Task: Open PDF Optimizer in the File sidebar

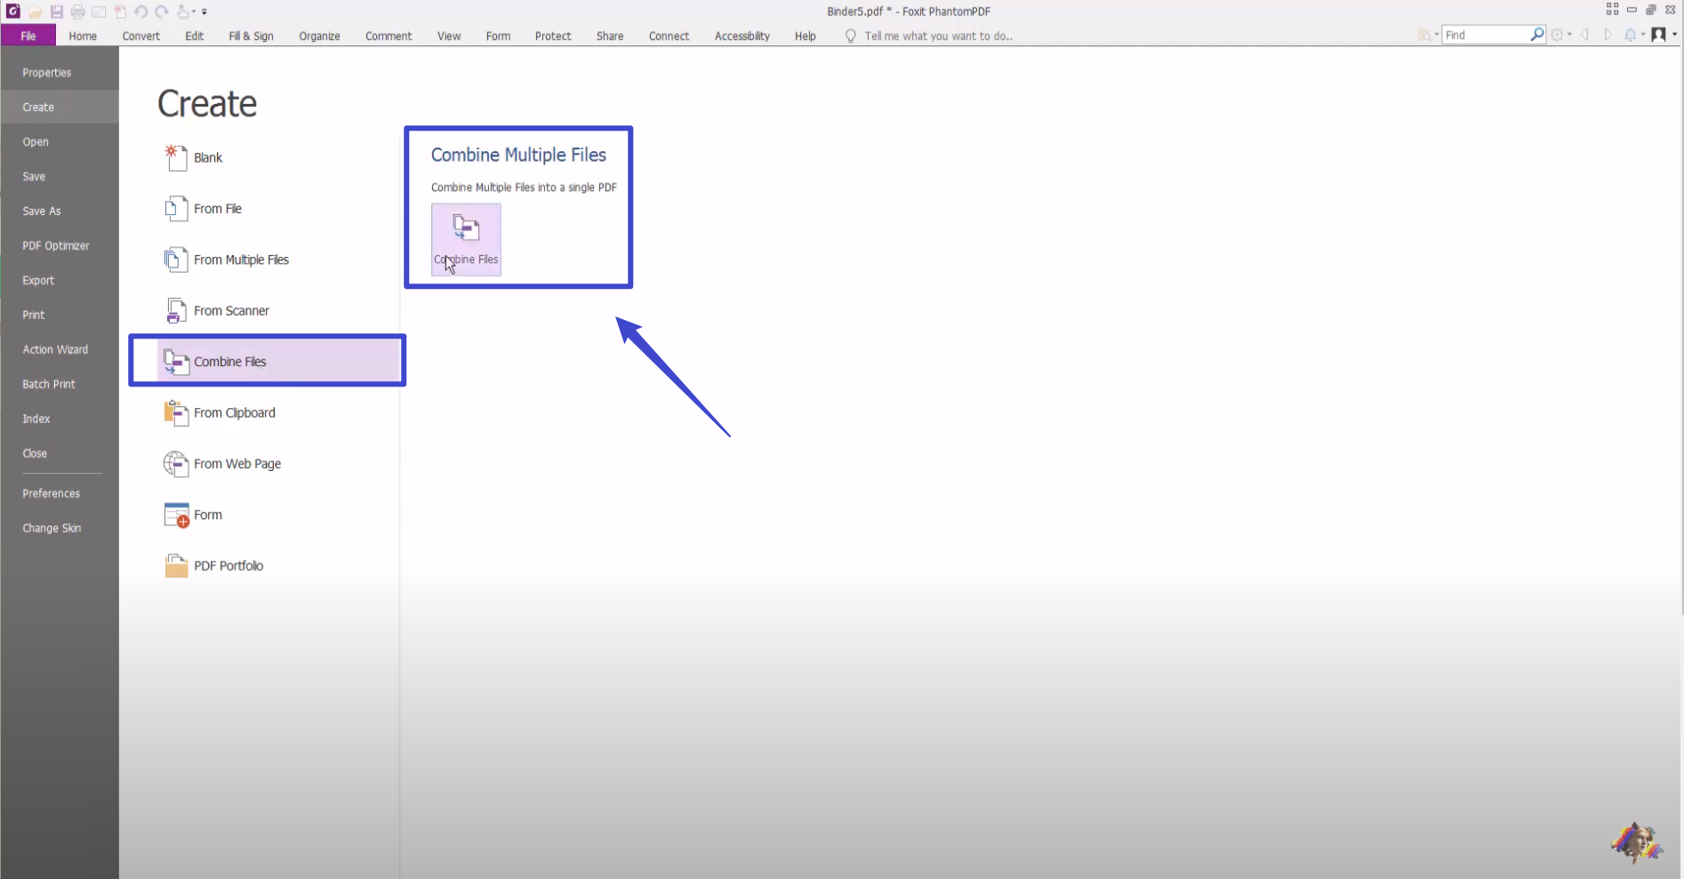Action: tap(56, 246)
